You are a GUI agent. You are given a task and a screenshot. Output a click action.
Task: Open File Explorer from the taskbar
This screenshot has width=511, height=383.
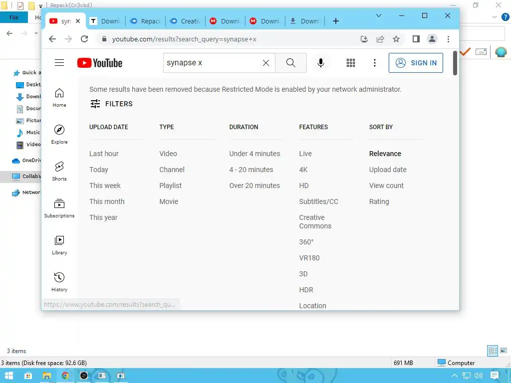[x=46, y=376]
